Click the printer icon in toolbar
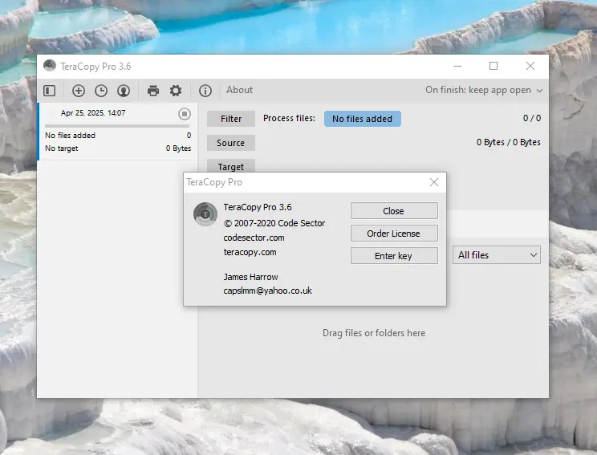Viewport: 597px width, 455px height. (x=153, y=91)
